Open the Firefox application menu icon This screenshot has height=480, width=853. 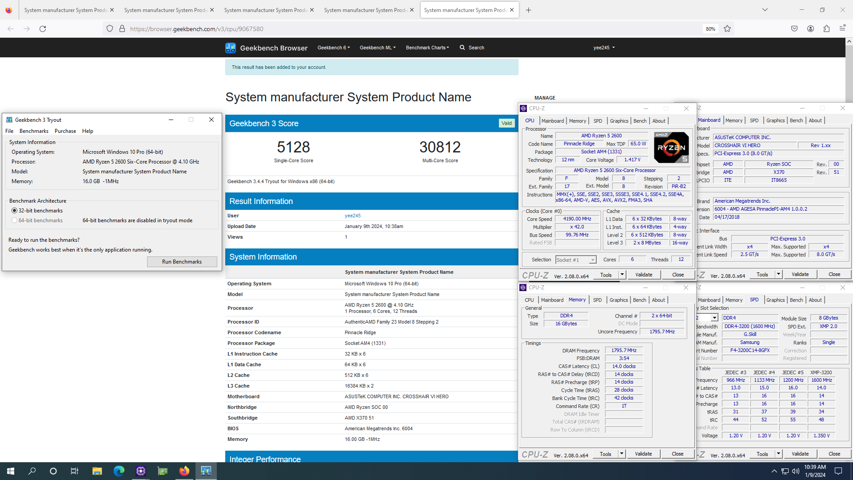coord(842,28)
